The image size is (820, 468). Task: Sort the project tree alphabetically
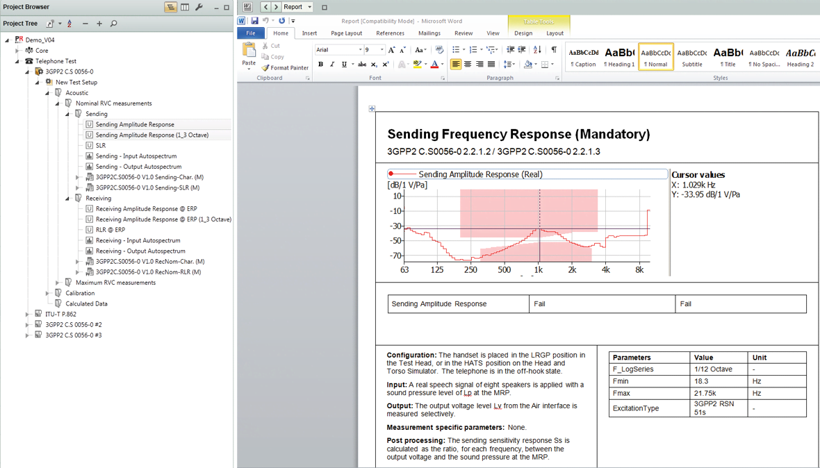pyautogui.click(x=69, y=24)
